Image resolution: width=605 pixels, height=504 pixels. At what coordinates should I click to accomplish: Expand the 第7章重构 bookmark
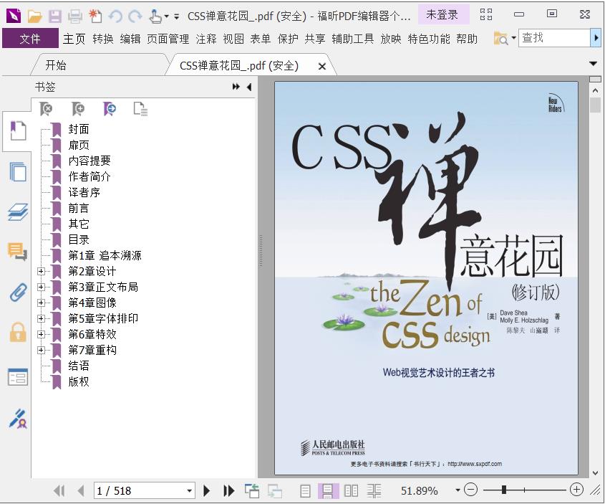[41, 351]
